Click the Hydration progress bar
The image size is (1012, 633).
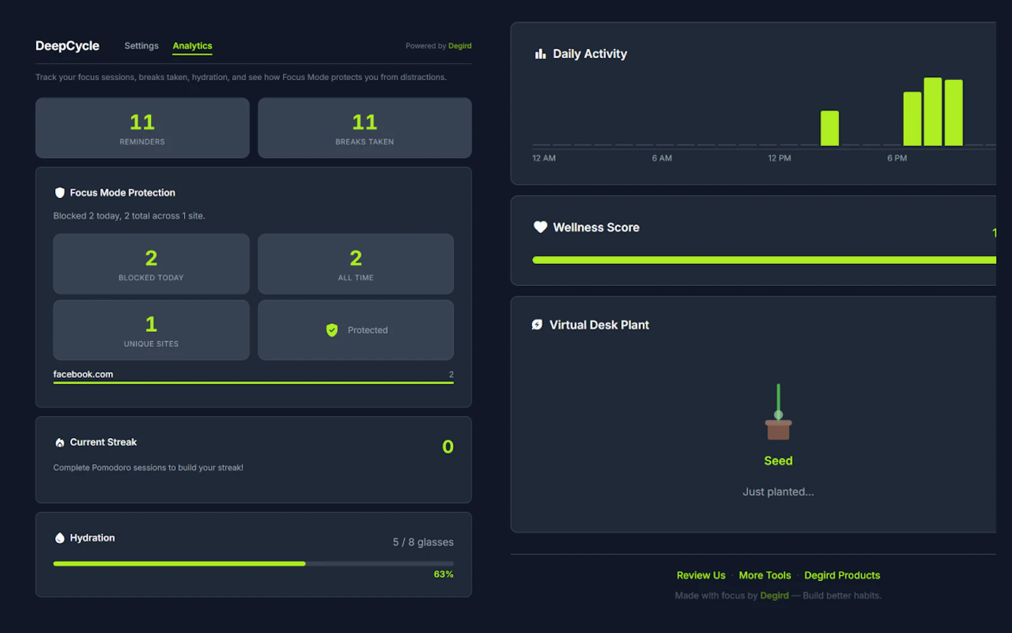click(x=253, y=563)
